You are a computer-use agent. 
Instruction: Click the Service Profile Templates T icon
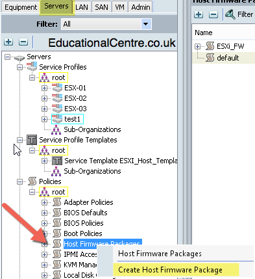[32, 140]
